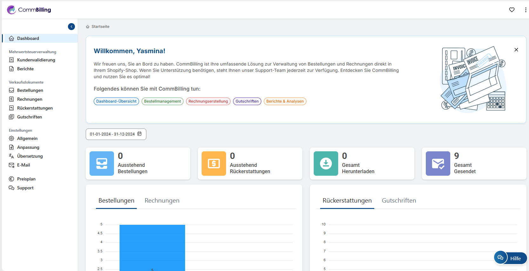Click the CommBilling logo
Screen dimensions: 529x271
(29, 10)
